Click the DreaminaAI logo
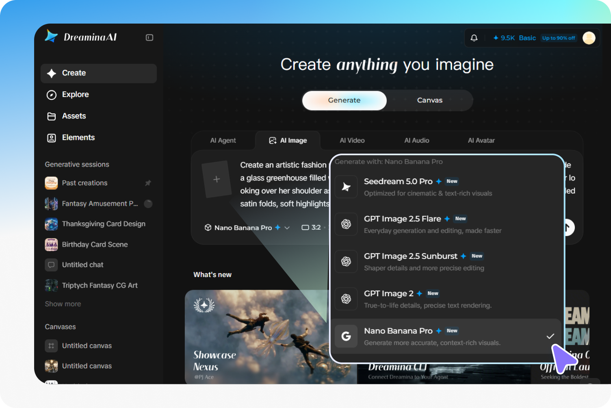This screenshot has width=611, height=408. [x=81, y=37]
